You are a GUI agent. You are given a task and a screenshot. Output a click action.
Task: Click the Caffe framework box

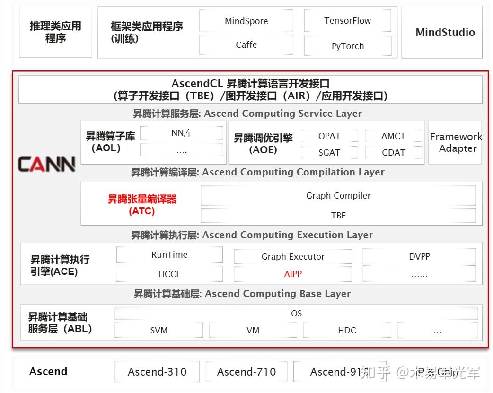(x=246, y=45)
